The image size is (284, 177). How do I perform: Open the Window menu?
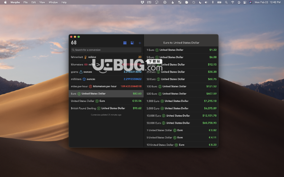(x=53, y=2)
